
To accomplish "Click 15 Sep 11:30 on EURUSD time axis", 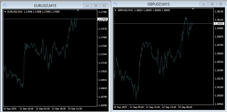I will coord(75,108).
